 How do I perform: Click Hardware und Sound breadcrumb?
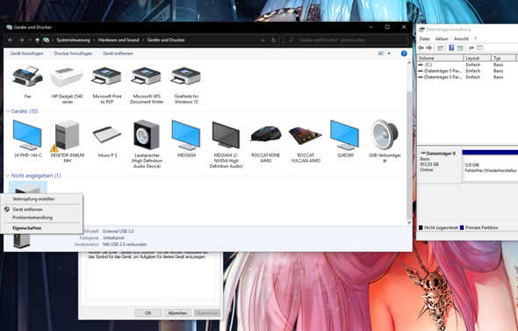[119, 40]
